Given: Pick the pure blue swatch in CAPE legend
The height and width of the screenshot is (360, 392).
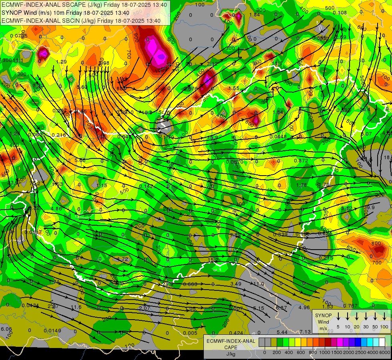Looking at the screenshot, I should click(358, 342).
